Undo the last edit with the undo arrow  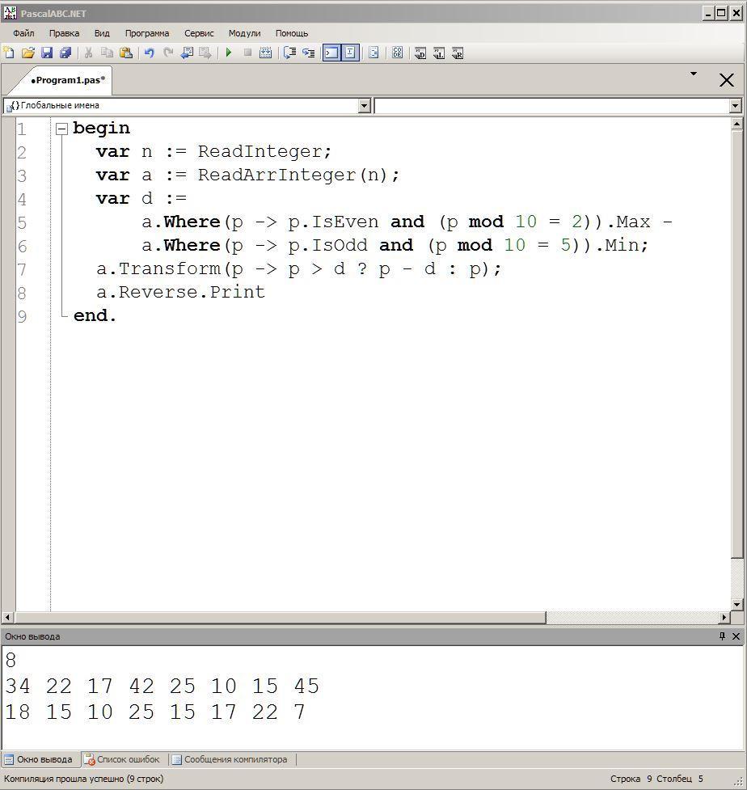149,53
